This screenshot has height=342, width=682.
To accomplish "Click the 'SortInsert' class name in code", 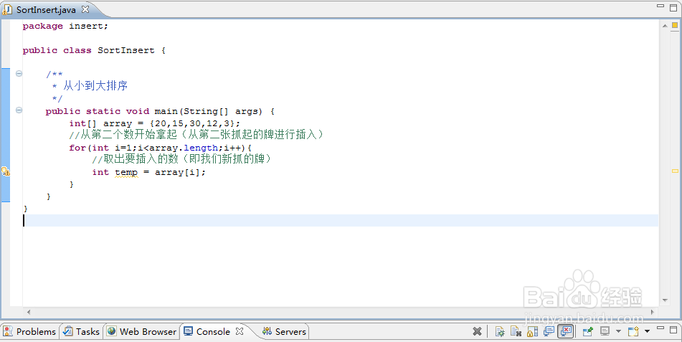I will [126, 50].
